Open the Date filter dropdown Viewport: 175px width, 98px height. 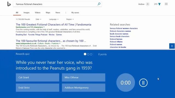[38, 19]
